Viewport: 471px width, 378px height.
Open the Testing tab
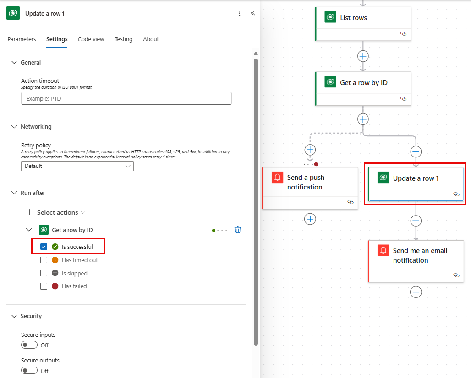pyautogui.click(x=123, y=39)
